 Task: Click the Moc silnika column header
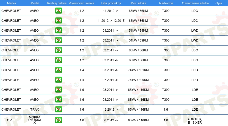click(x=138, y=3)
